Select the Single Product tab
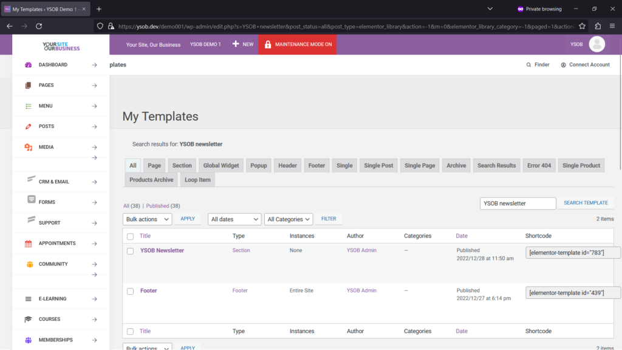622x350 pixels. 581,165
